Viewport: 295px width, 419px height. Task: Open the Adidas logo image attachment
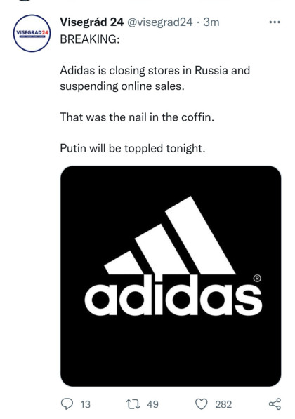(x=171, y=276)
